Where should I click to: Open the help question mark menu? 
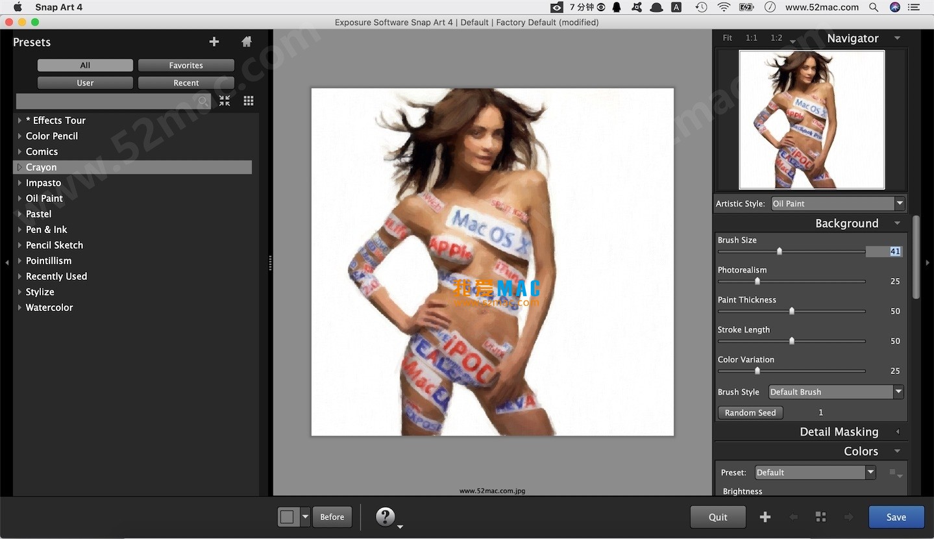coord(386,517)
